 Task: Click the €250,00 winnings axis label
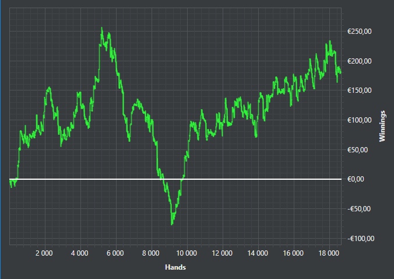point(360,32)
